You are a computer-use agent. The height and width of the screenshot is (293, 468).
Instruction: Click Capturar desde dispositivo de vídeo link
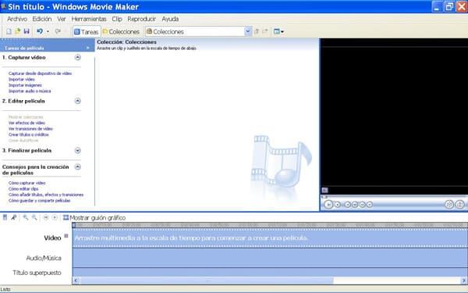[40, 73]
